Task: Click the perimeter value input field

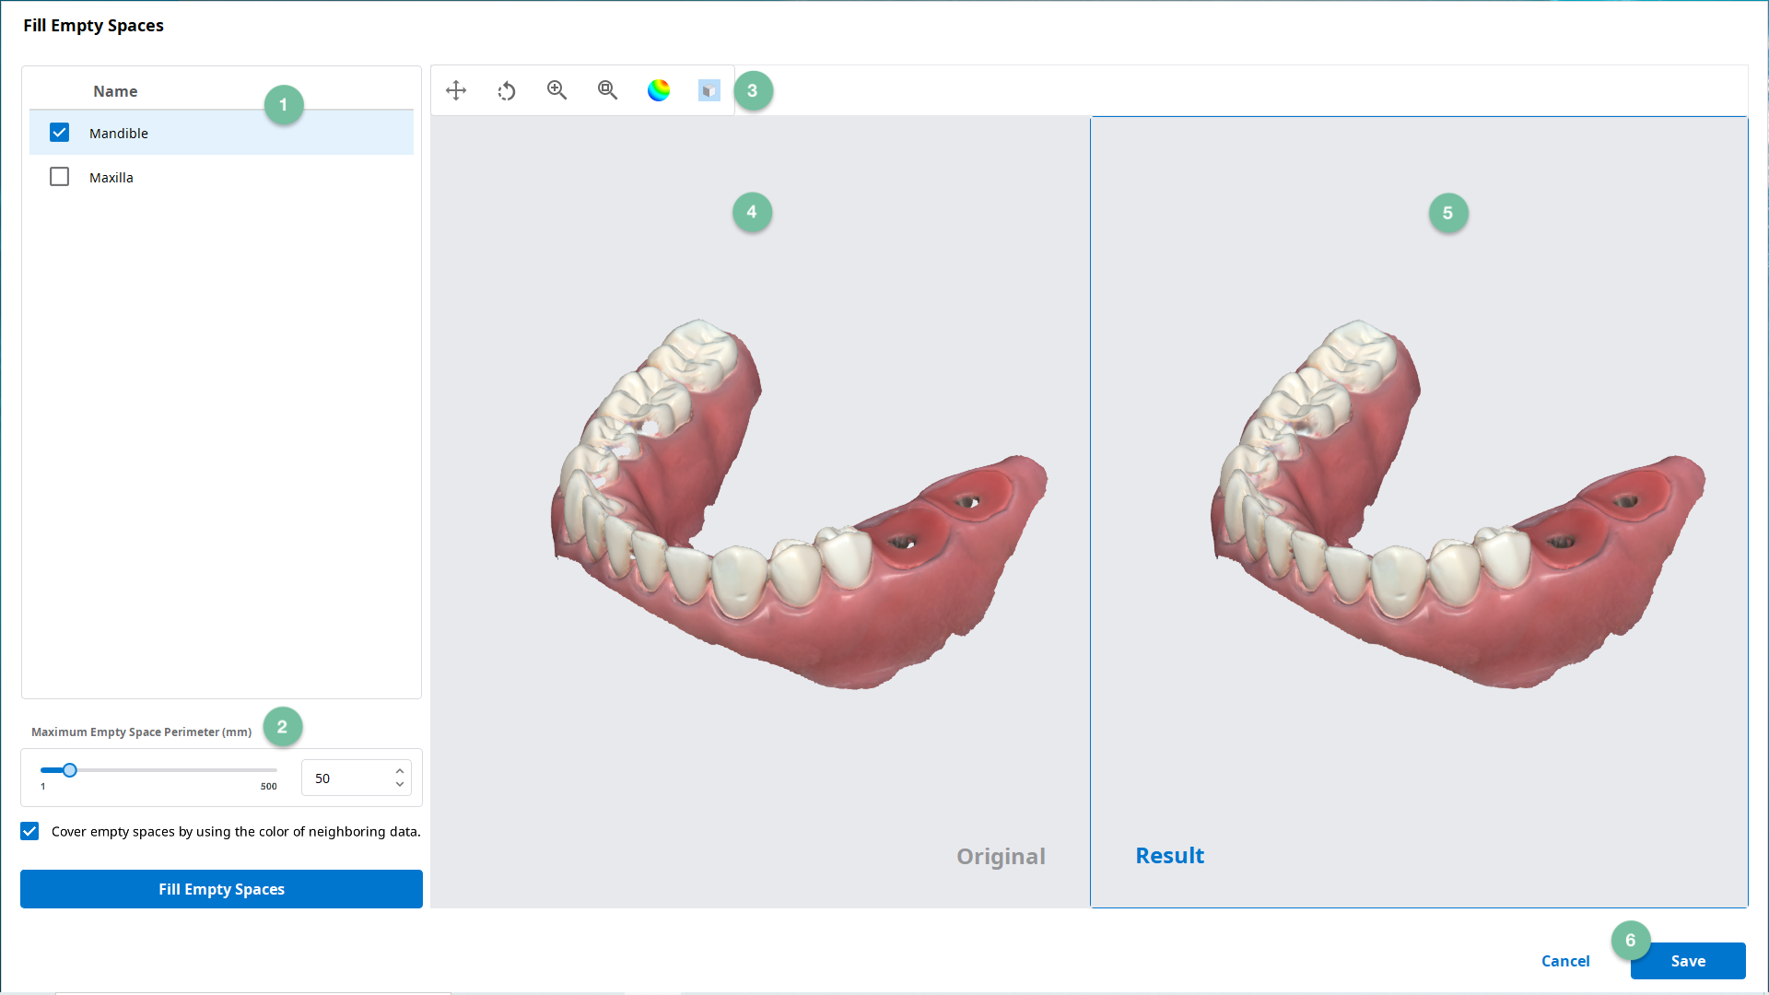Action: point(357,778)
